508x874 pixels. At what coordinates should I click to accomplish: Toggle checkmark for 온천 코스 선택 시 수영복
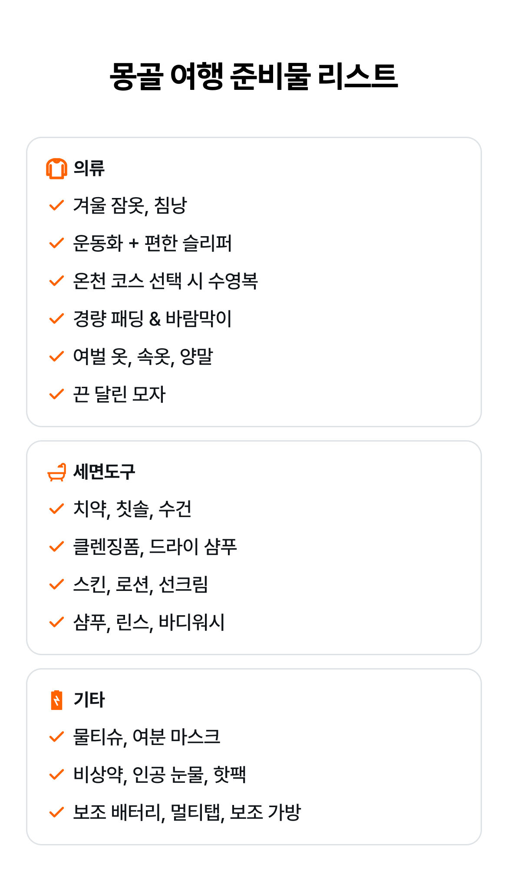coord(56,281)
